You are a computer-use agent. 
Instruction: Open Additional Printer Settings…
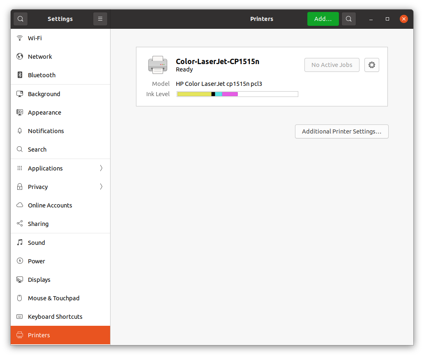coord(341,131)
